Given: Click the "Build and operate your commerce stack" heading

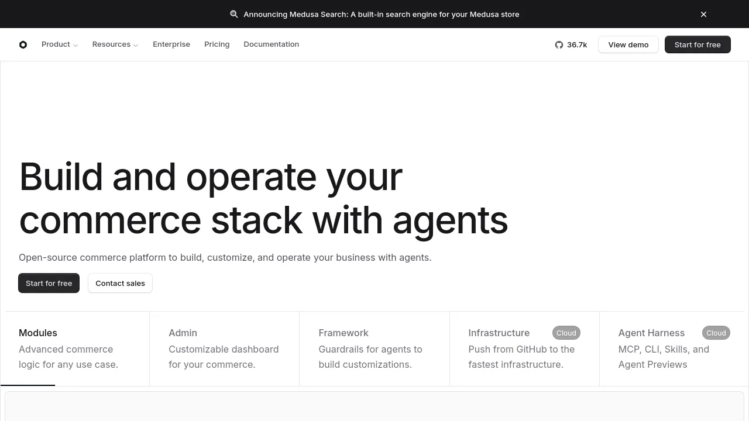Looking at the screenshot, I should [263, 198].
